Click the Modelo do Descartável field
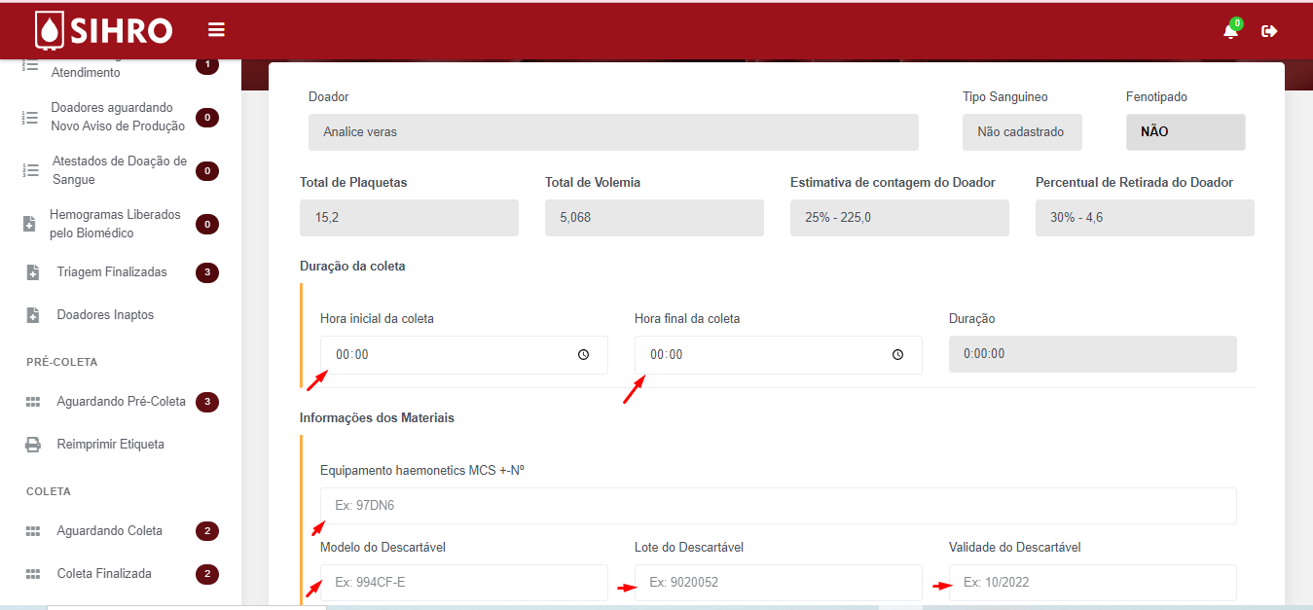The width and height of the screenshot is (1313, 610). (463, 583)
